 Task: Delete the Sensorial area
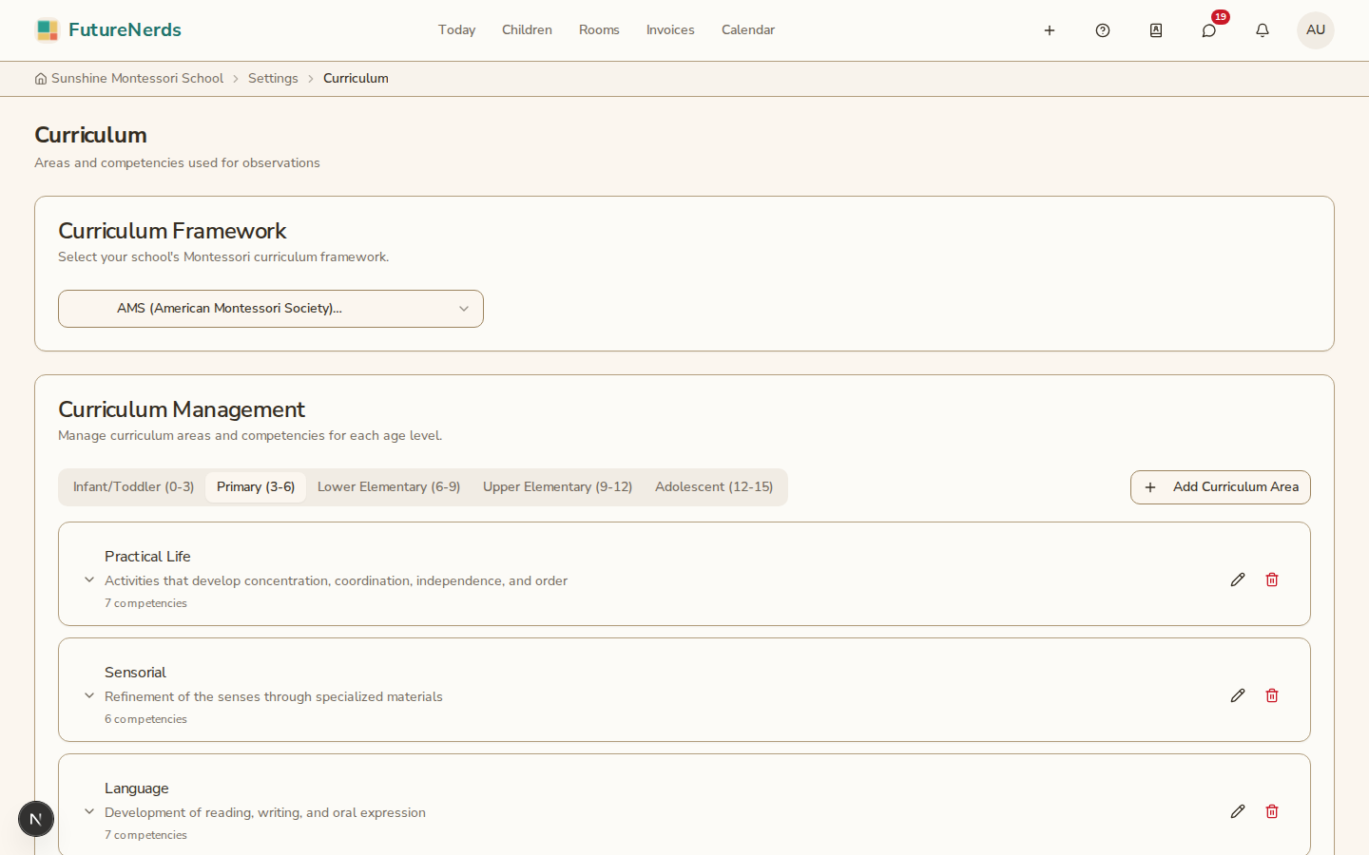point(1272,695)
